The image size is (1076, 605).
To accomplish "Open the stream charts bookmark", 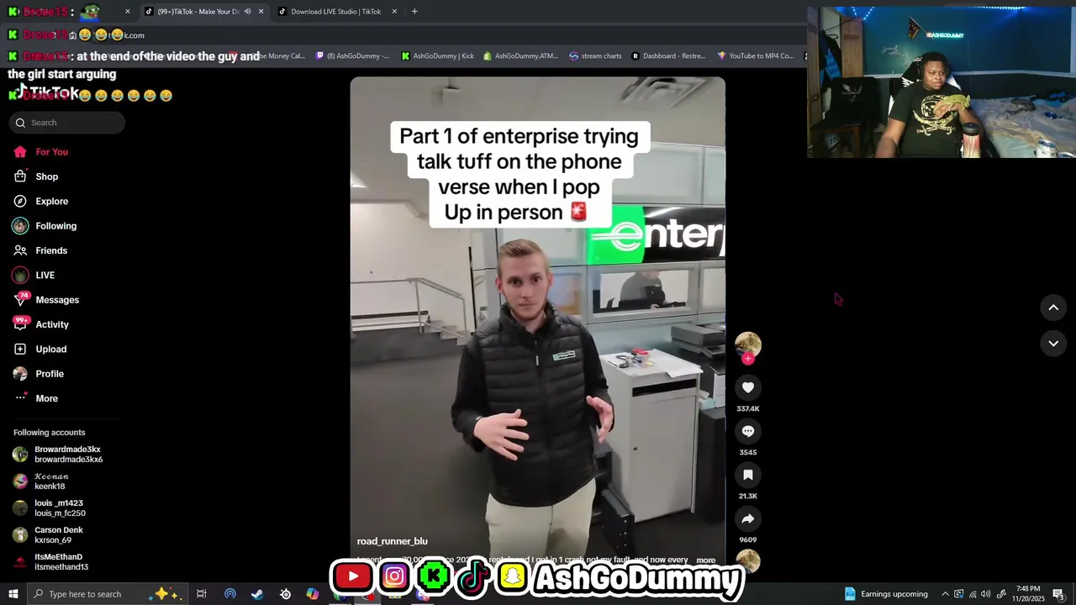I will pos(595,56).
